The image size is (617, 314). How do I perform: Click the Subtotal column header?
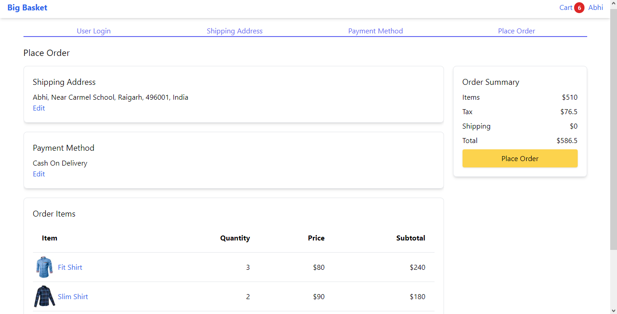tap(411, 238)
